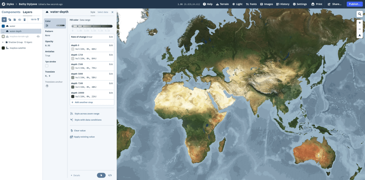Open the Fonts panel
The image size is (365, 180).
(251, 4)
